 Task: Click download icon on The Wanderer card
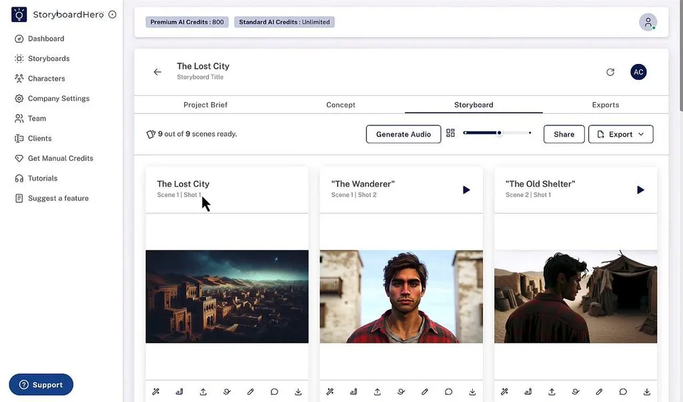(472, 391)
